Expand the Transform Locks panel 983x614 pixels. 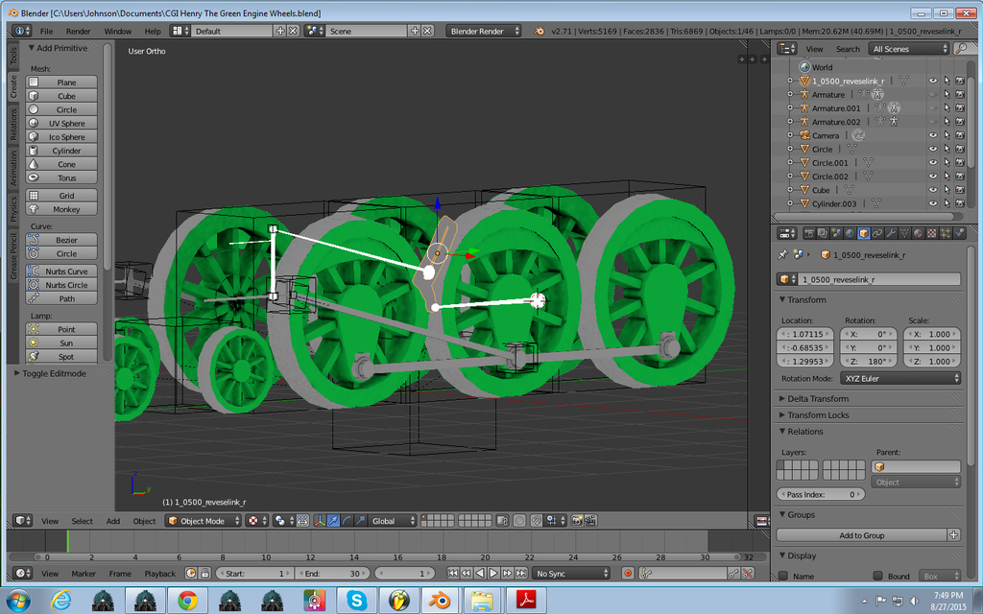click(x=818, y=414)
